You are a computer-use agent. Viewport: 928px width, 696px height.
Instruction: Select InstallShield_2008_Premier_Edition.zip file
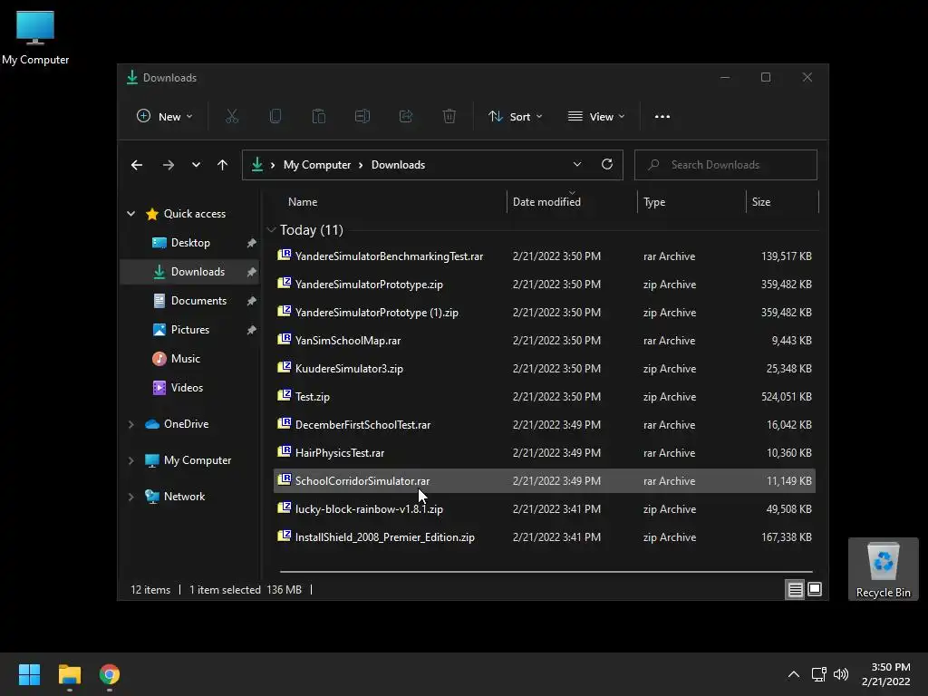coord(545,537)
